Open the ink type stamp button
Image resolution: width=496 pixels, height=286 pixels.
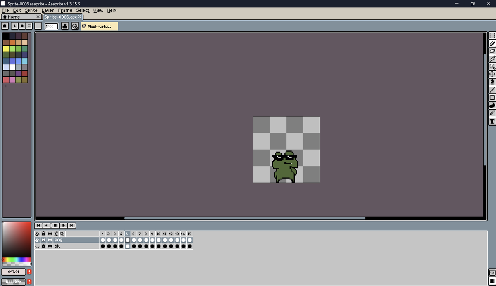click(65, 26)
